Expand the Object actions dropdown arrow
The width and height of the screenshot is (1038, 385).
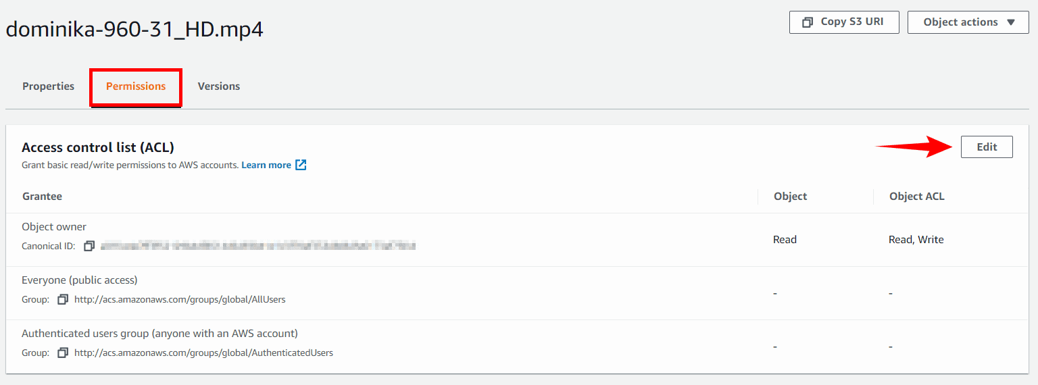pyautogui.click(x=1011, y=22)
